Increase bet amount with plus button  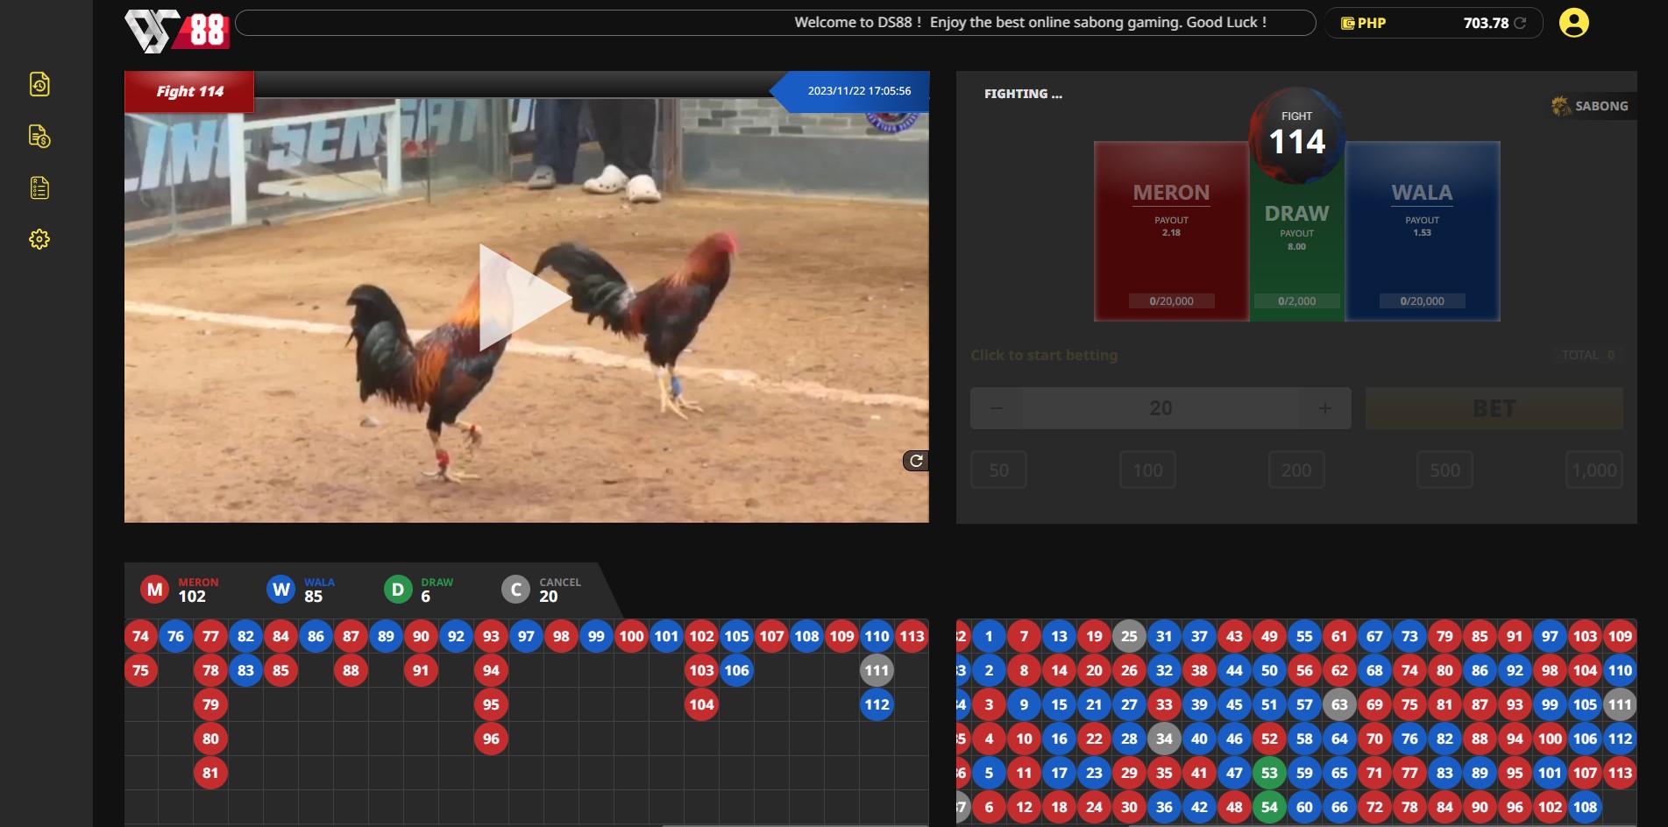click(1324, 408)
